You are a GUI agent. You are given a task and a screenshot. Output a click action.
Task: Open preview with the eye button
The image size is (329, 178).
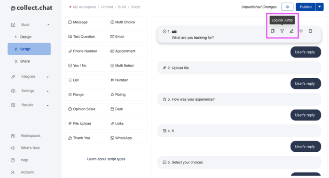coord(287,7)
